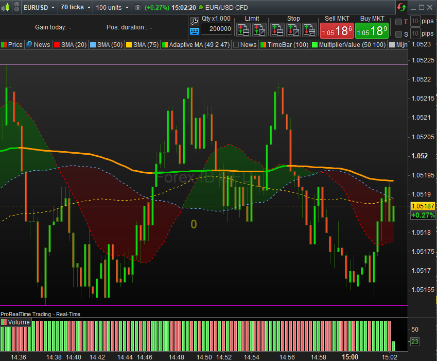
Task: Click the Qty x1,000 input field
Action: coord(217,29)
